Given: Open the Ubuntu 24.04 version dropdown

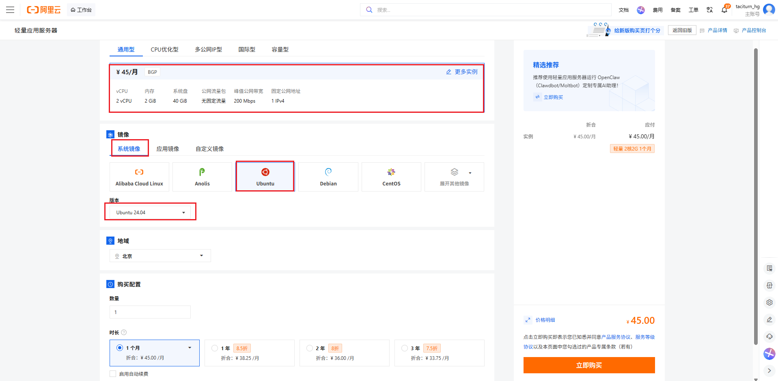Looking at the screenshot, I should tap(150, 212).
